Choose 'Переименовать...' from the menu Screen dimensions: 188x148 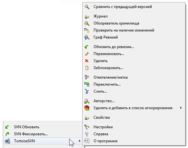(x=134, y=54)
